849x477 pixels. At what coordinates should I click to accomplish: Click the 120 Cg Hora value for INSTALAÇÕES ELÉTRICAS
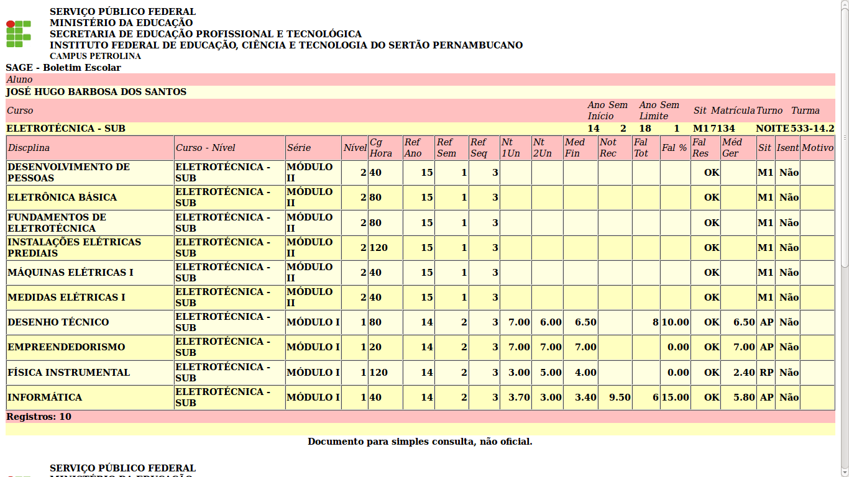click(379, 248)
